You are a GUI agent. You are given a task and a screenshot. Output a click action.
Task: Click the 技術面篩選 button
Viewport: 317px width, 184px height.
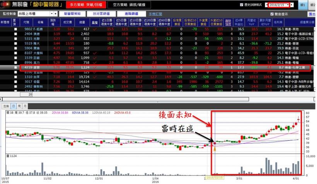pos(101,14)
